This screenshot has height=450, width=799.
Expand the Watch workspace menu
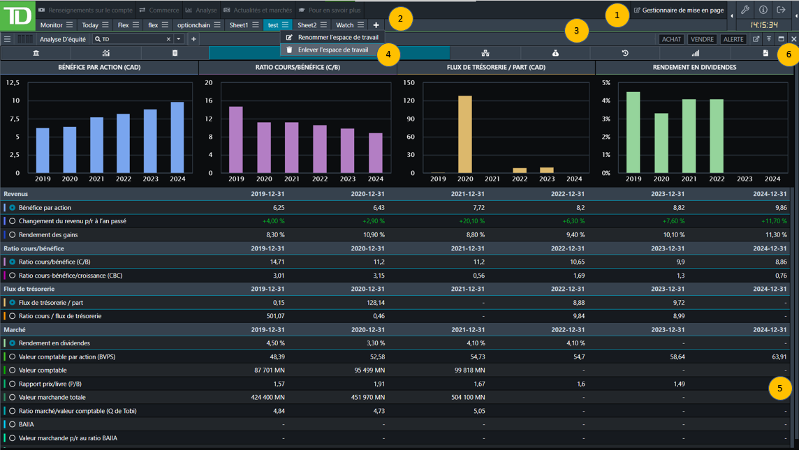(361, 25)
